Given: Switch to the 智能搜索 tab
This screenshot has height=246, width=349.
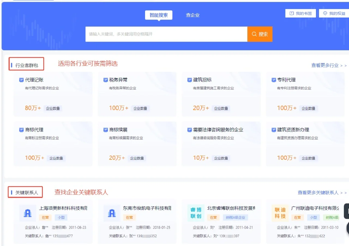Looking at the screenshot, I should coord(158,15).
